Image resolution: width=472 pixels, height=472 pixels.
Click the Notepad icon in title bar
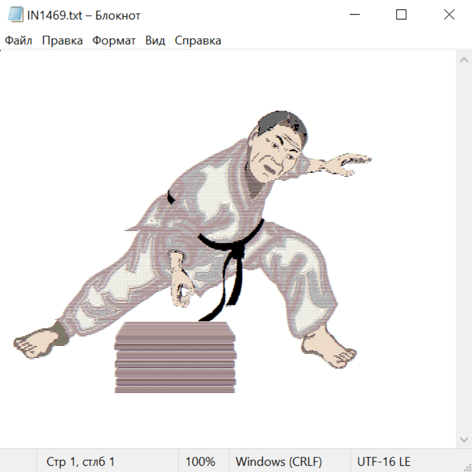pos(15,15)
